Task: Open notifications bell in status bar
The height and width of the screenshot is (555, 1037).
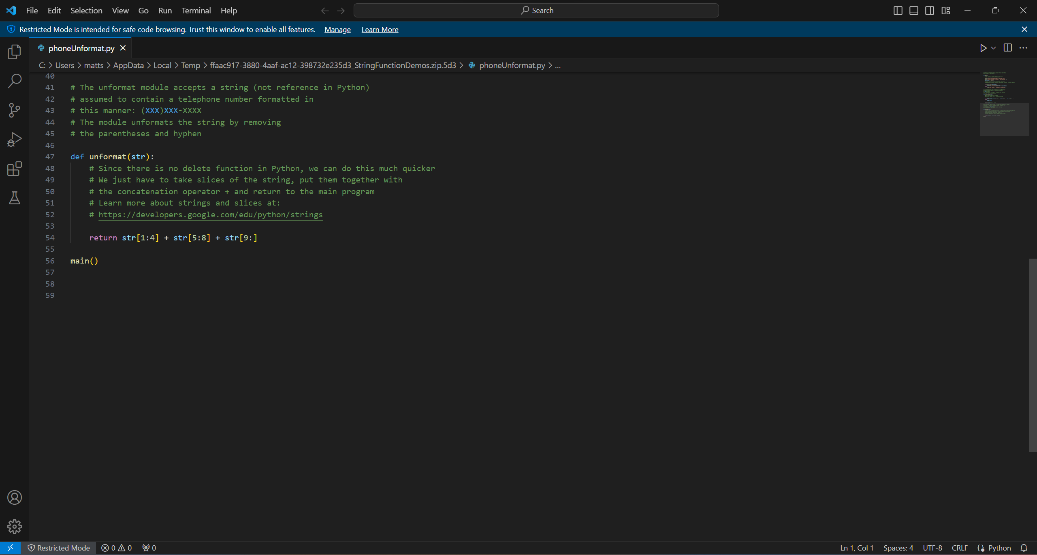Action: (x=1024, y=548)
